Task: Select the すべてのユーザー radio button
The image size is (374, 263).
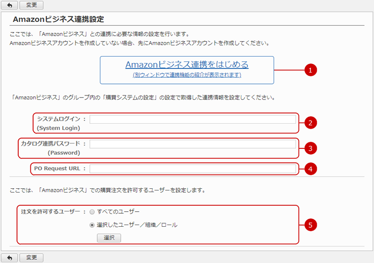Action: pos(92,212)
